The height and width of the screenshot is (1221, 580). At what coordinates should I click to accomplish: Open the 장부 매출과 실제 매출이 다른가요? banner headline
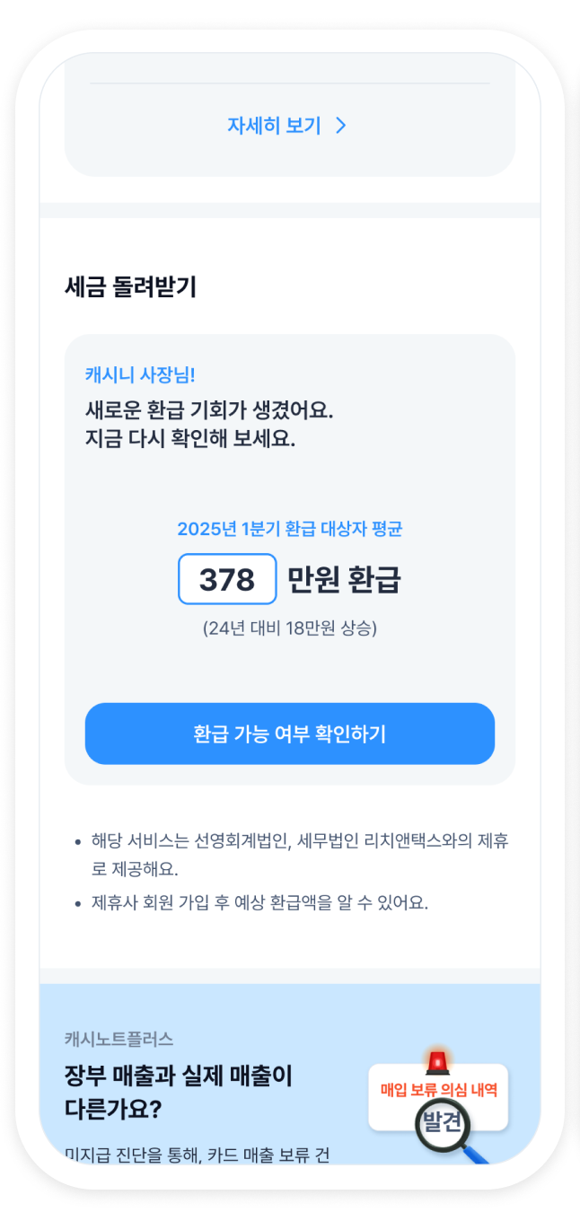point(179,1091)
